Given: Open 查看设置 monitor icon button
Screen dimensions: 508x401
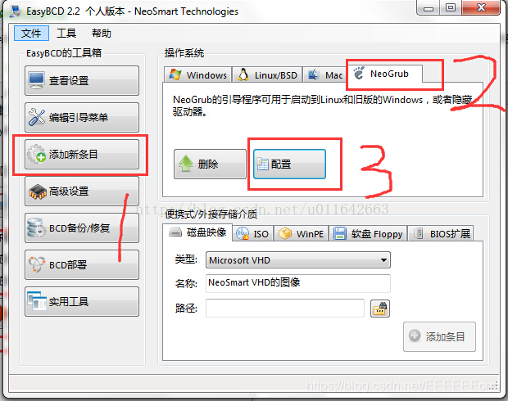Looking at the screenshot, I should coord(36,80).
